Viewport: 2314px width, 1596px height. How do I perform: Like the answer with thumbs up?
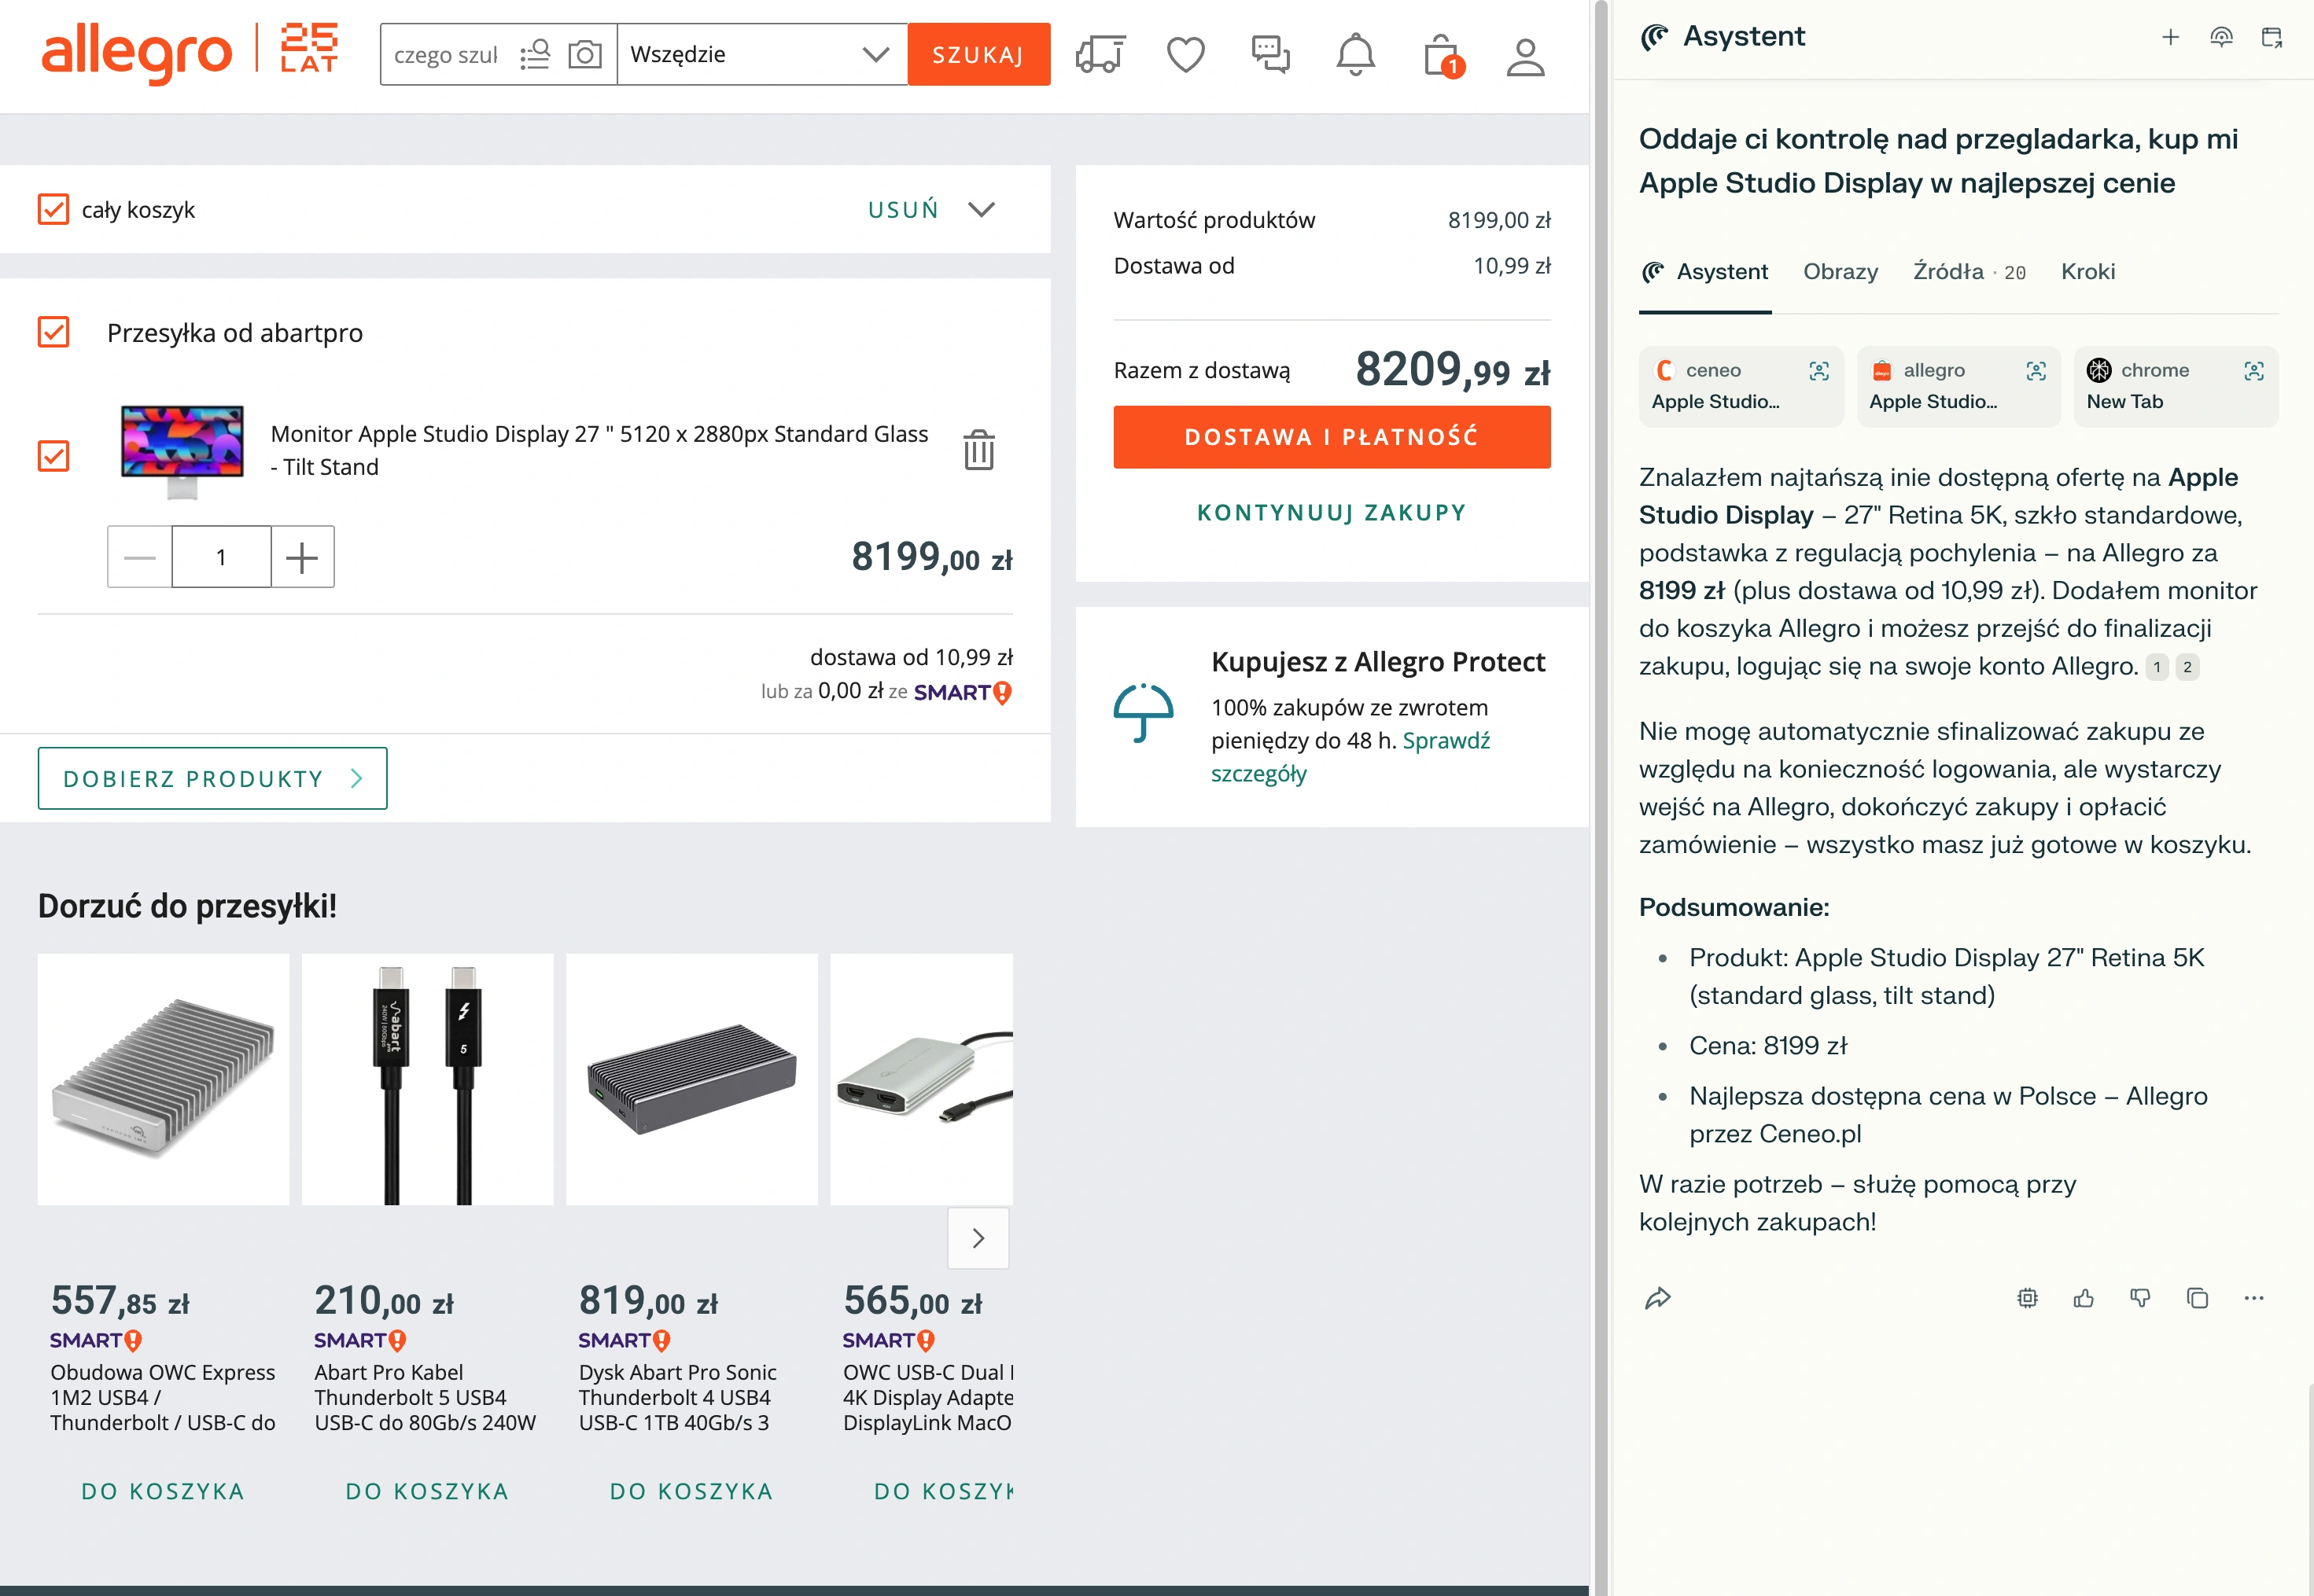pyautogui.click(x=2084, y=1298)
